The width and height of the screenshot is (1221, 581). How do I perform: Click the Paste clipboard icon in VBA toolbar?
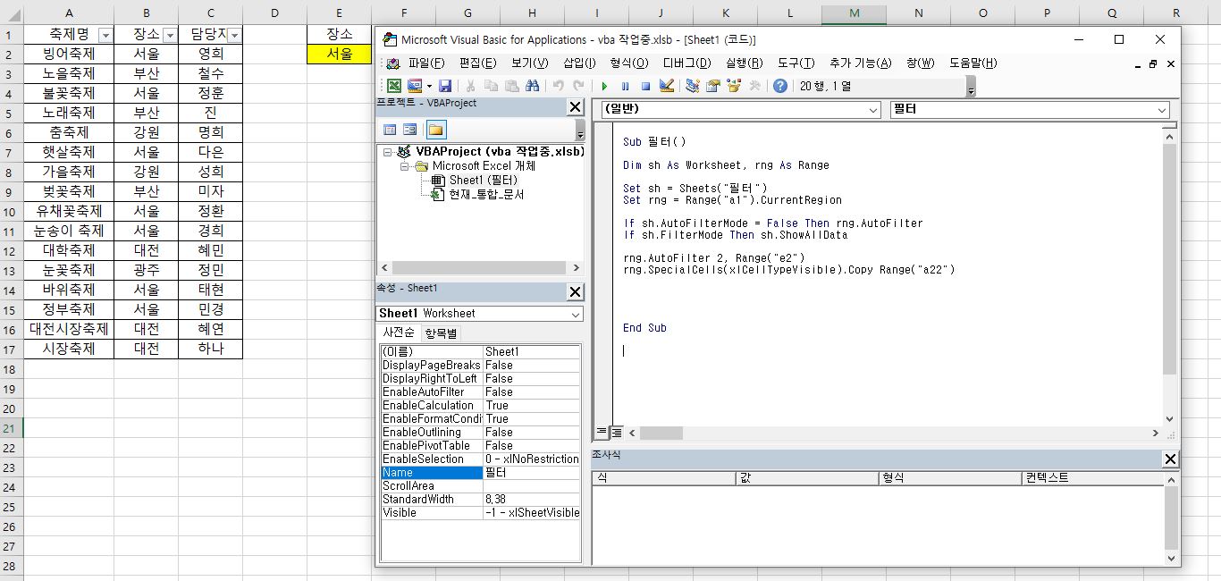(x=511, y=86)
